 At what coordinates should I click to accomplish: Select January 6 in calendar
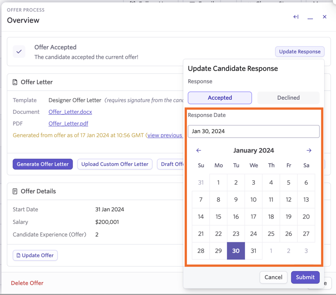306,183
